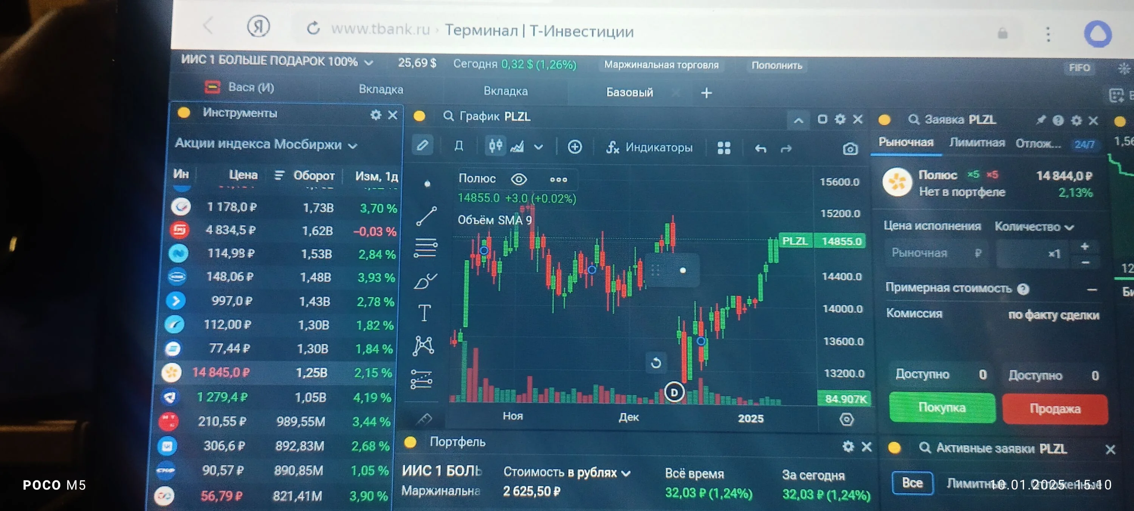The width and height of the screenshot is (1134, 511).
Task: Select the cursor dot tool on chart
Action: [427, 184]
